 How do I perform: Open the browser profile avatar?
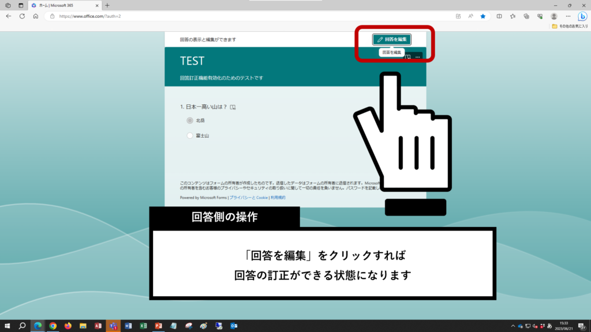pos(553,16)
